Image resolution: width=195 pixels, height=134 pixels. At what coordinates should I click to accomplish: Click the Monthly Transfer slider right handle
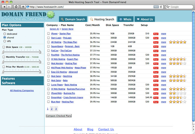(40, 61)
